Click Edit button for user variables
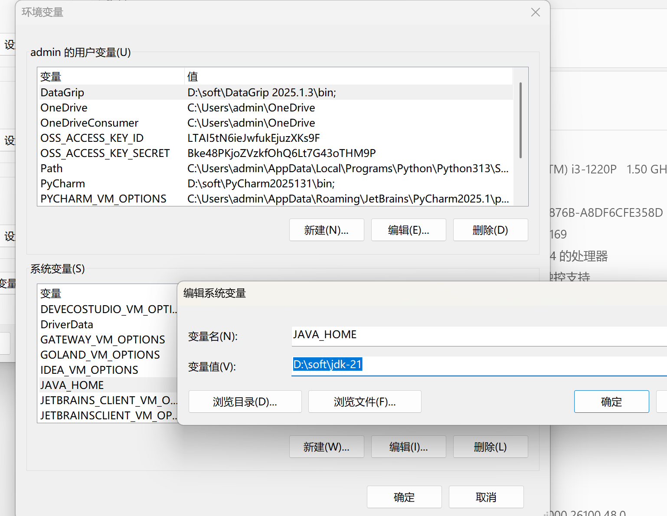The height and width of the screenshot is (516, 667). click(408, 230)
